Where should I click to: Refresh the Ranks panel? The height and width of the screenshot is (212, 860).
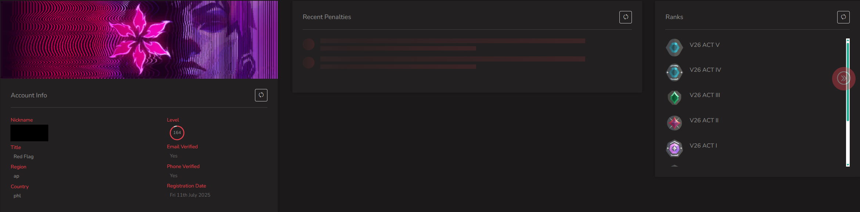click(x=843, y=17)
